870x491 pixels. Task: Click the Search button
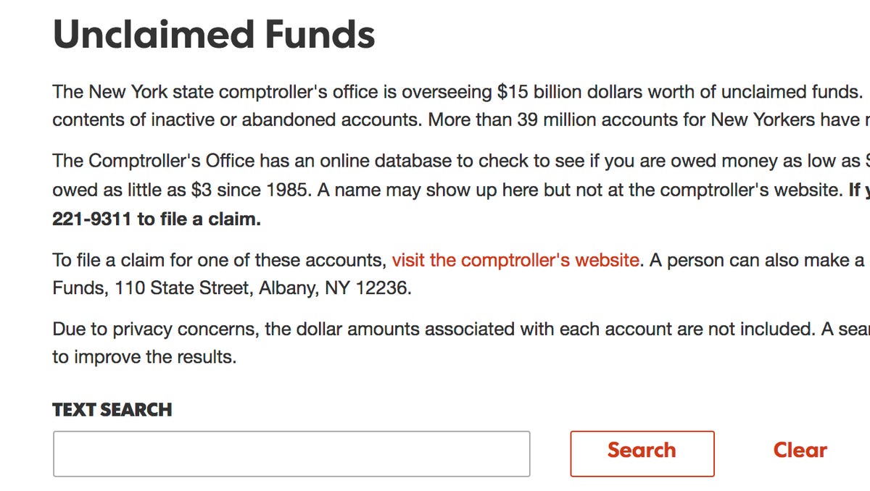pos(642,453)
